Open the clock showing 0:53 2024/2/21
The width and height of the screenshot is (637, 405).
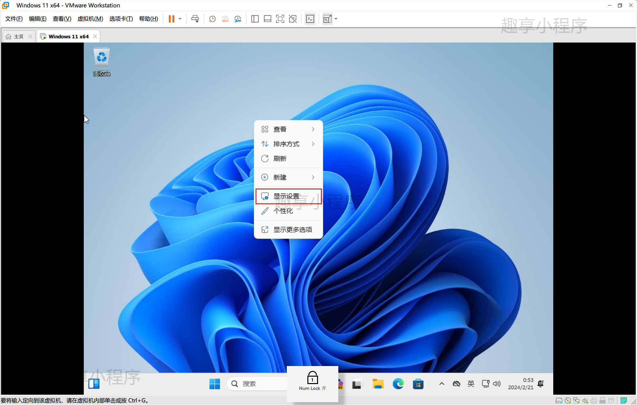521,384
